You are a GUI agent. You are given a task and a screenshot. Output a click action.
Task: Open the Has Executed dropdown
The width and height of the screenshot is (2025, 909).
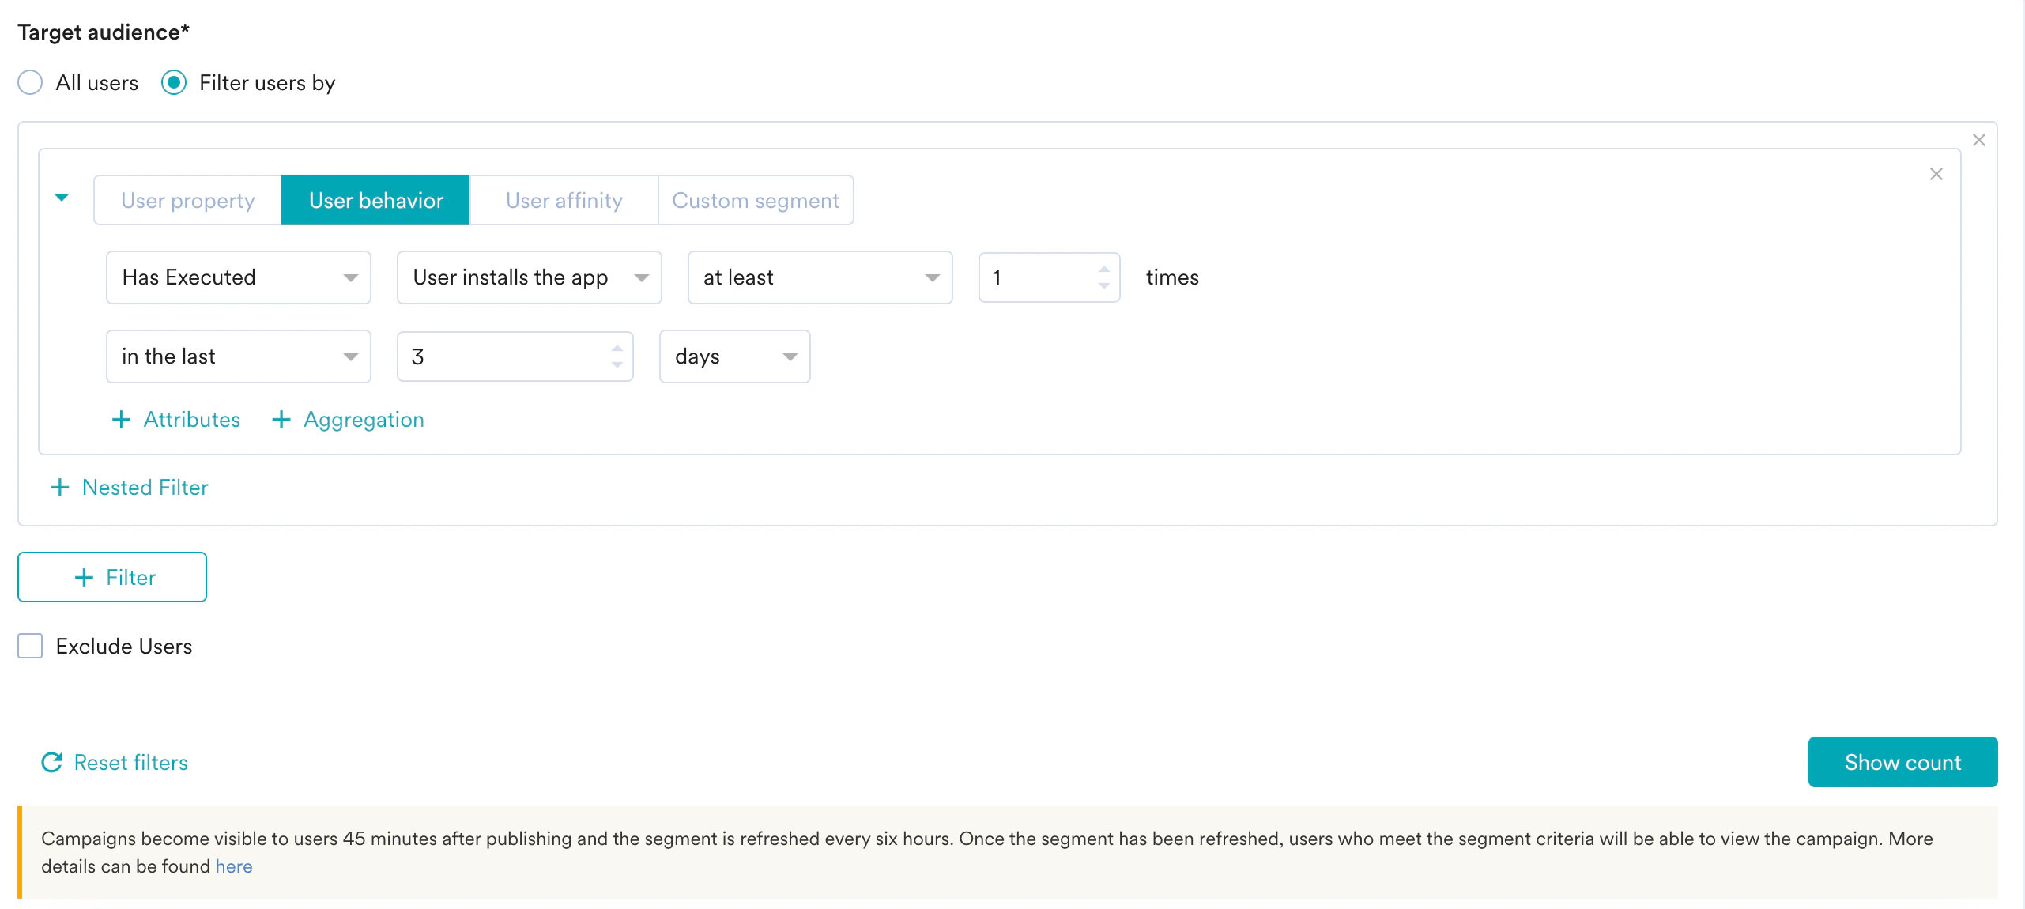point(238,277)
